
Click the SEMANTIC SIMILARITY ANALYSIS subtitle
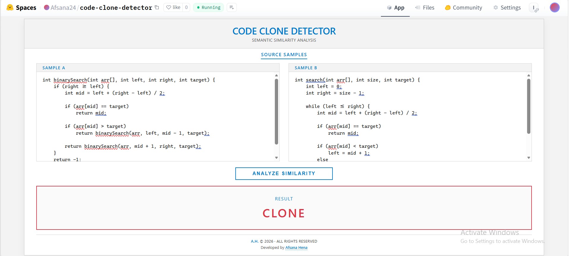(x=284, y=40)
